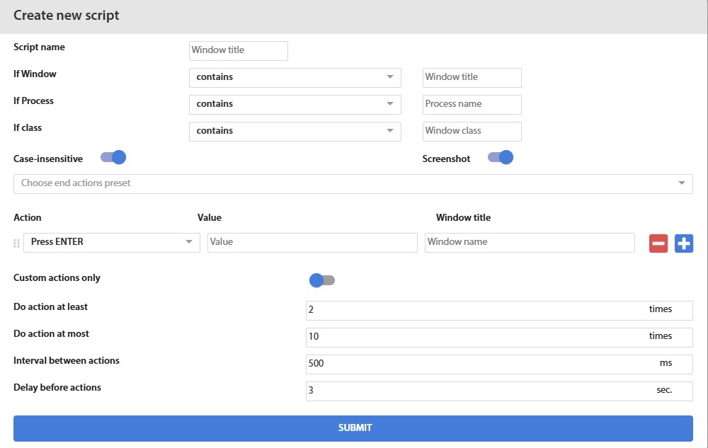
Task: Click the Create new script header
Action: point(66,15)
